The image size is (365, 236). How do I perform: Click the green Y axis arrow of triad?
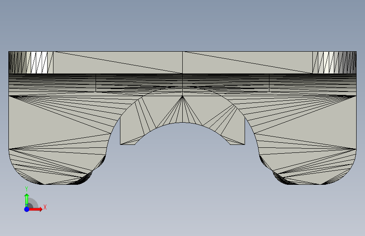point(27,200)
